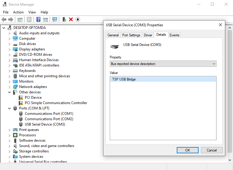Viewport: 233px width, 170px height.
Task: Click the Monitors label in the tree
Action: [26, 81]
